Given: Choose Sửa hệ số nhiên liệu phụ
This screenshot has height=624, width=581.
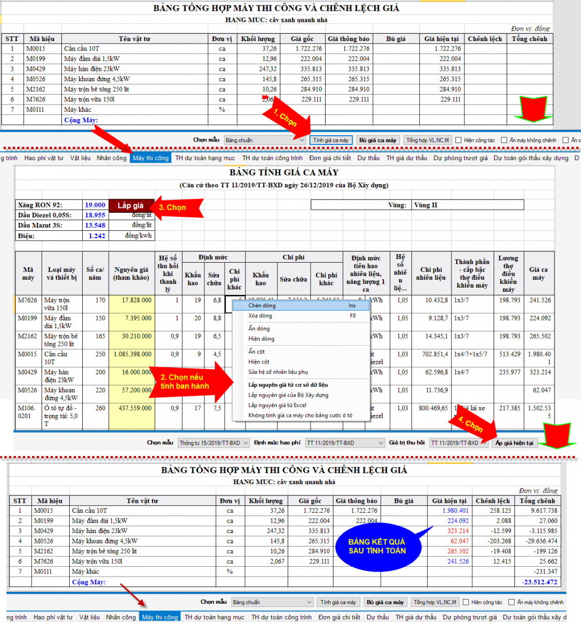Looking at the screenshot, I should pyautogui.click(x=278, y=372).
